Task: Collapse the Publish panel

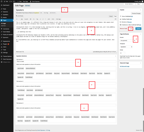Action: [x=141, y=10]
